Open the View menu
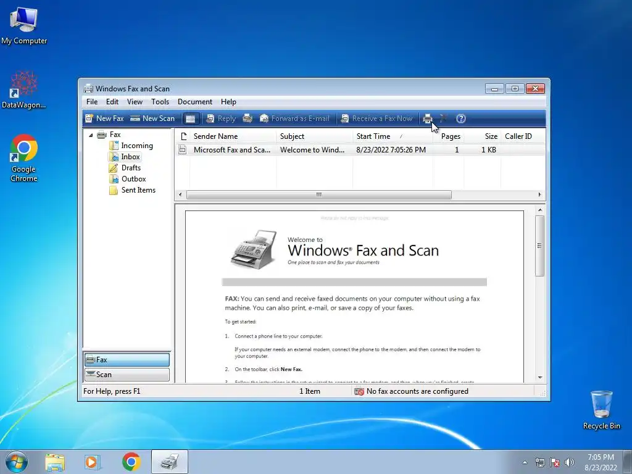The image size is (632, 474). [135, 102]
